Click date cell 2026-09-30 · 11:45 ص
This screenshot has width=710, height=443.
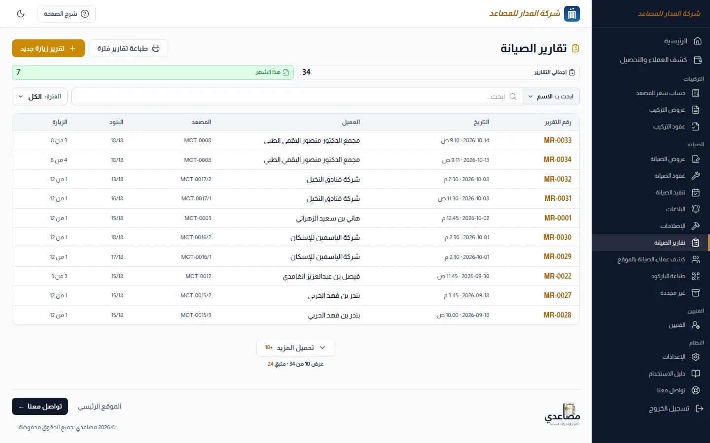tap(463, 276)
